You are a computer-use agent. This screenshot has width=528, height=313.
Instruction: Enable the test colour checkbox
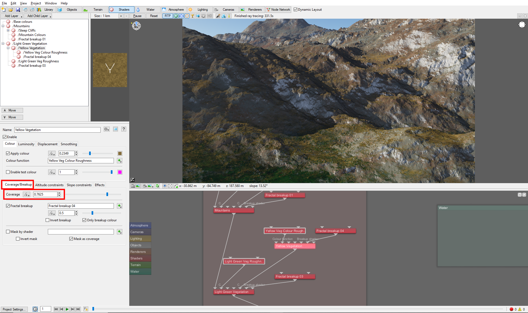pos(8,172)
